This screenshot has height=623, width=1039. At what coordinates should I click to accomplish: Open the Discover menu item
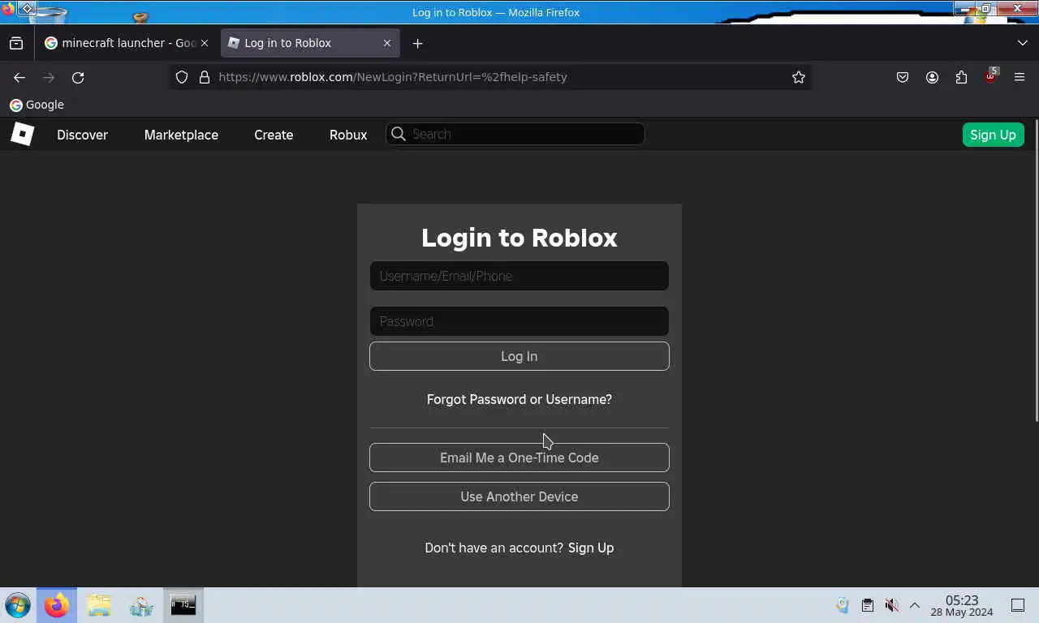point(82,135)
